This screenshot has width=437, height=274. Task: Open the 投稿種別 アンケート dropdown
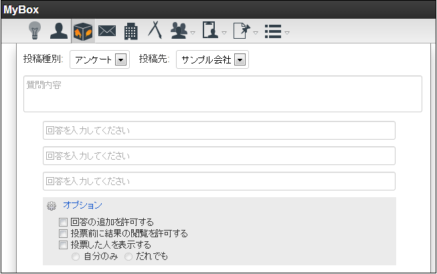pos(100,59)
